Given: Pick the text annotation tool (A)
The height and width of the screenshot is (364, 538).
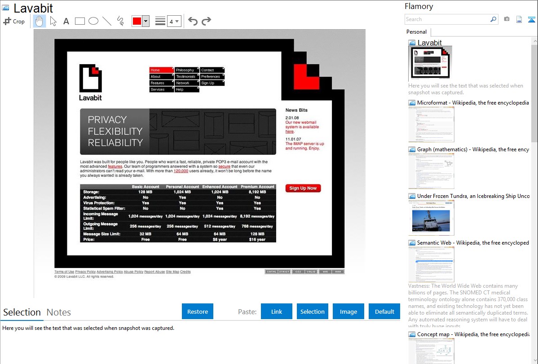Looking at the screenshot, I should point(66,21).
